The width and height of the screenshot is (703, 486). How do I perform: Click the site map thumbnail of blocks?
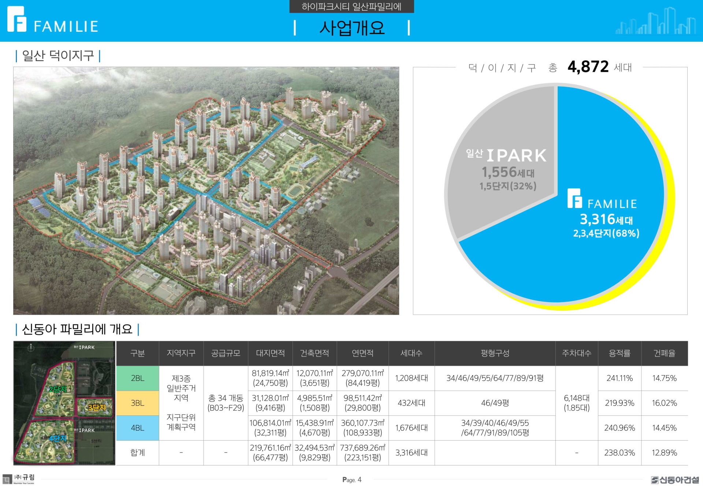pos(64,403)
